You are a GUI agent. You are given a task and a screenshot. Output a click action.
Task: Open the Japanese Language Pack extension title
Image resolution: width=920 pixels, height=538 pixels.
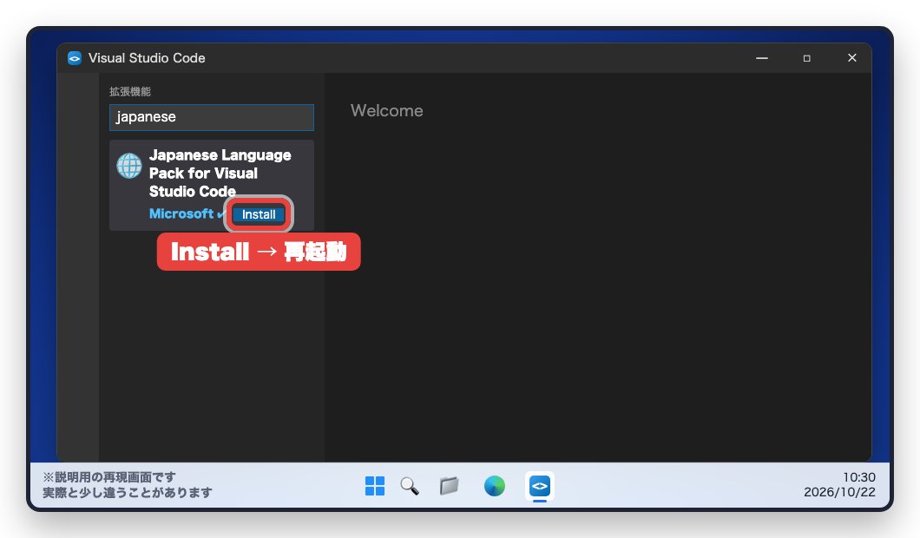pyautogui.click(x=220, y=173)
